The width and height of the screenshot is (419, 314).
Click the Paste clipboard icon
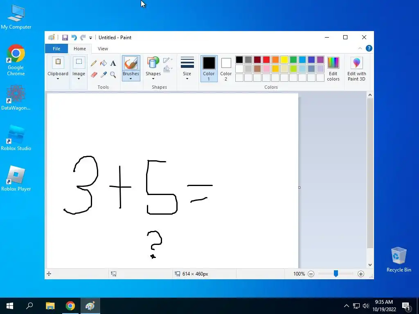tap(58, 62)
